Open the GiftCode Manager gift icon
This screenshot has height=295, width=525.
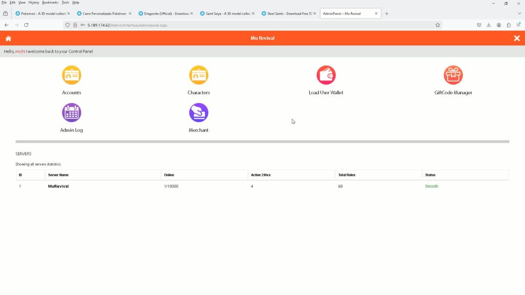pyautogui.click(x=453, y=75)
